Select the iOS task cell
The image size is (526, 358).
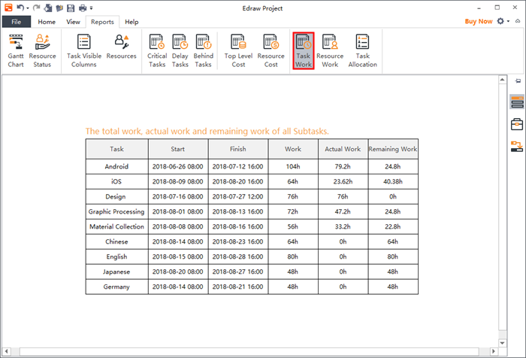pos(116,182)
